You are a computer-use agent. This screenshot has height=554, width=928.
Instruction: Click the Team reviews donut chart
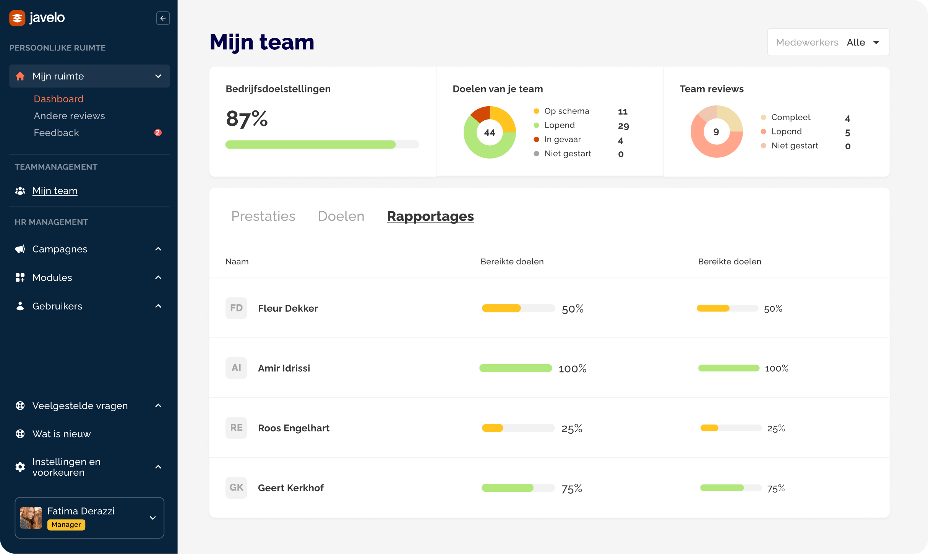pyautogui.click(x=717, y=131)
